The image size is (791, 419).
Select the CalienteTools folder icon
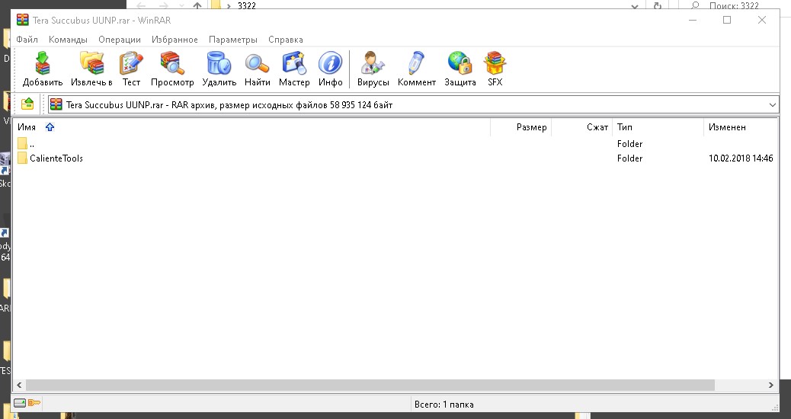point(22,158)
